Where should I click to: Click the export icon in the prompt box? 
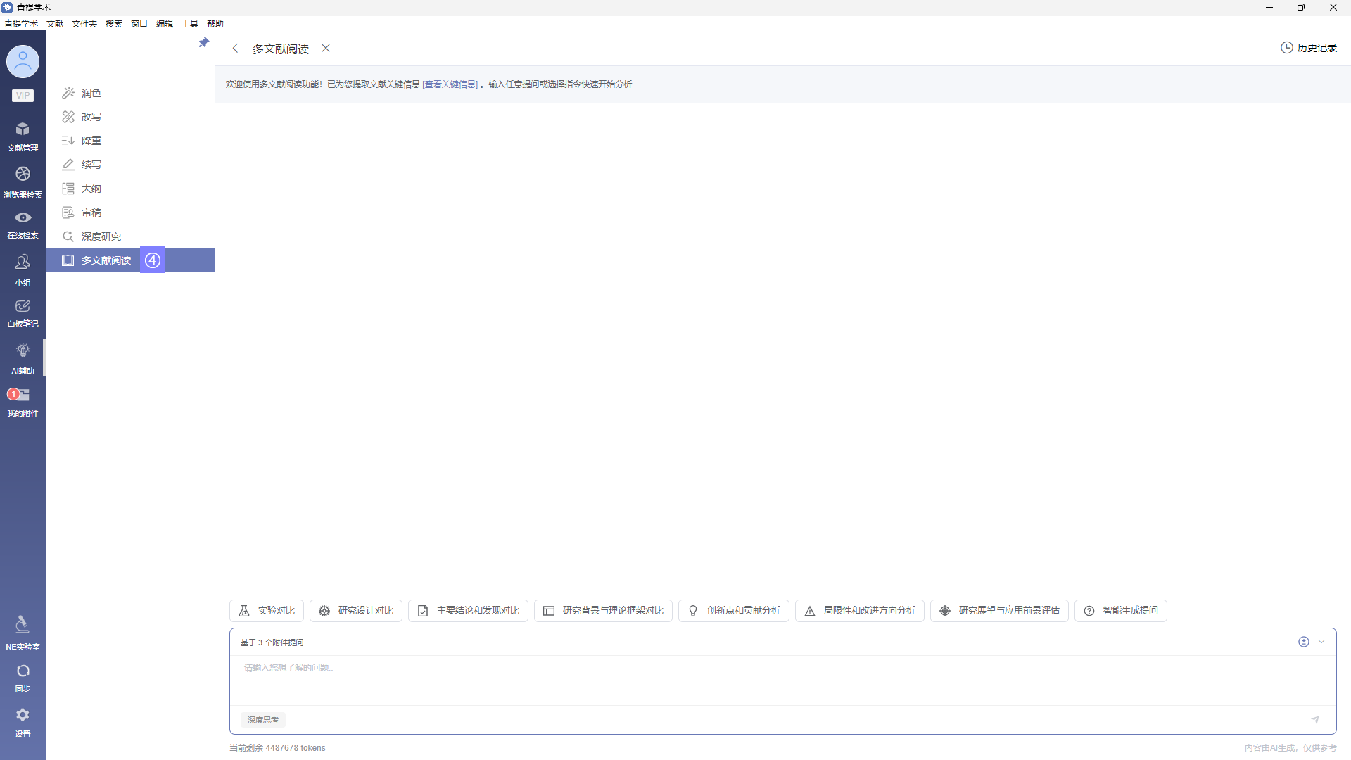[1303, 642]
